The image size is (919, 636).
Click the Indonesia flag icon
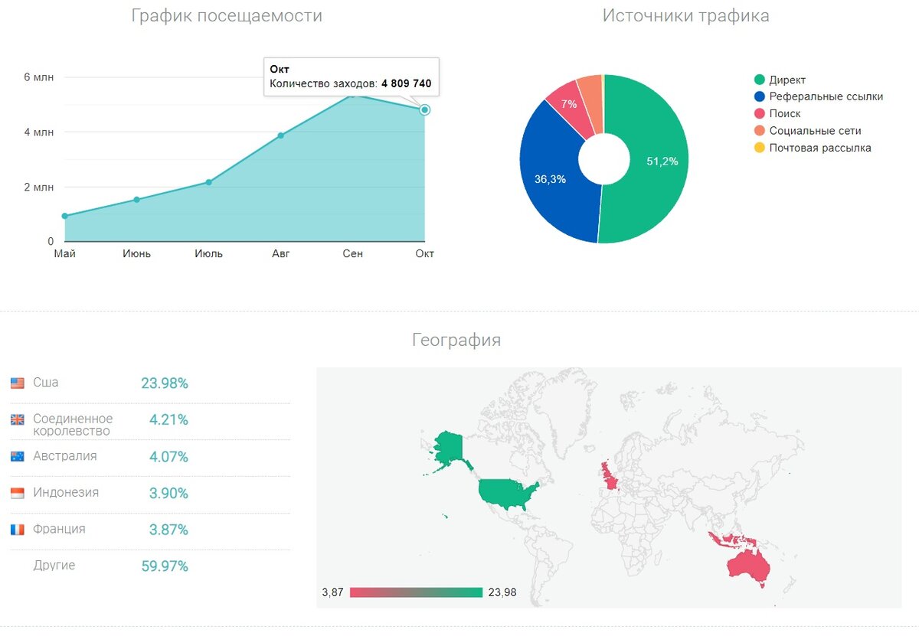tap(18, 493)
